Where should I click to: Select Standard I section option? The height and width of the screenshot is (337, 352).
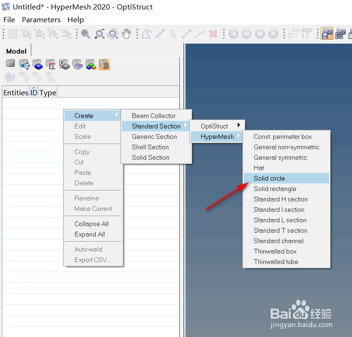point(287,209)
